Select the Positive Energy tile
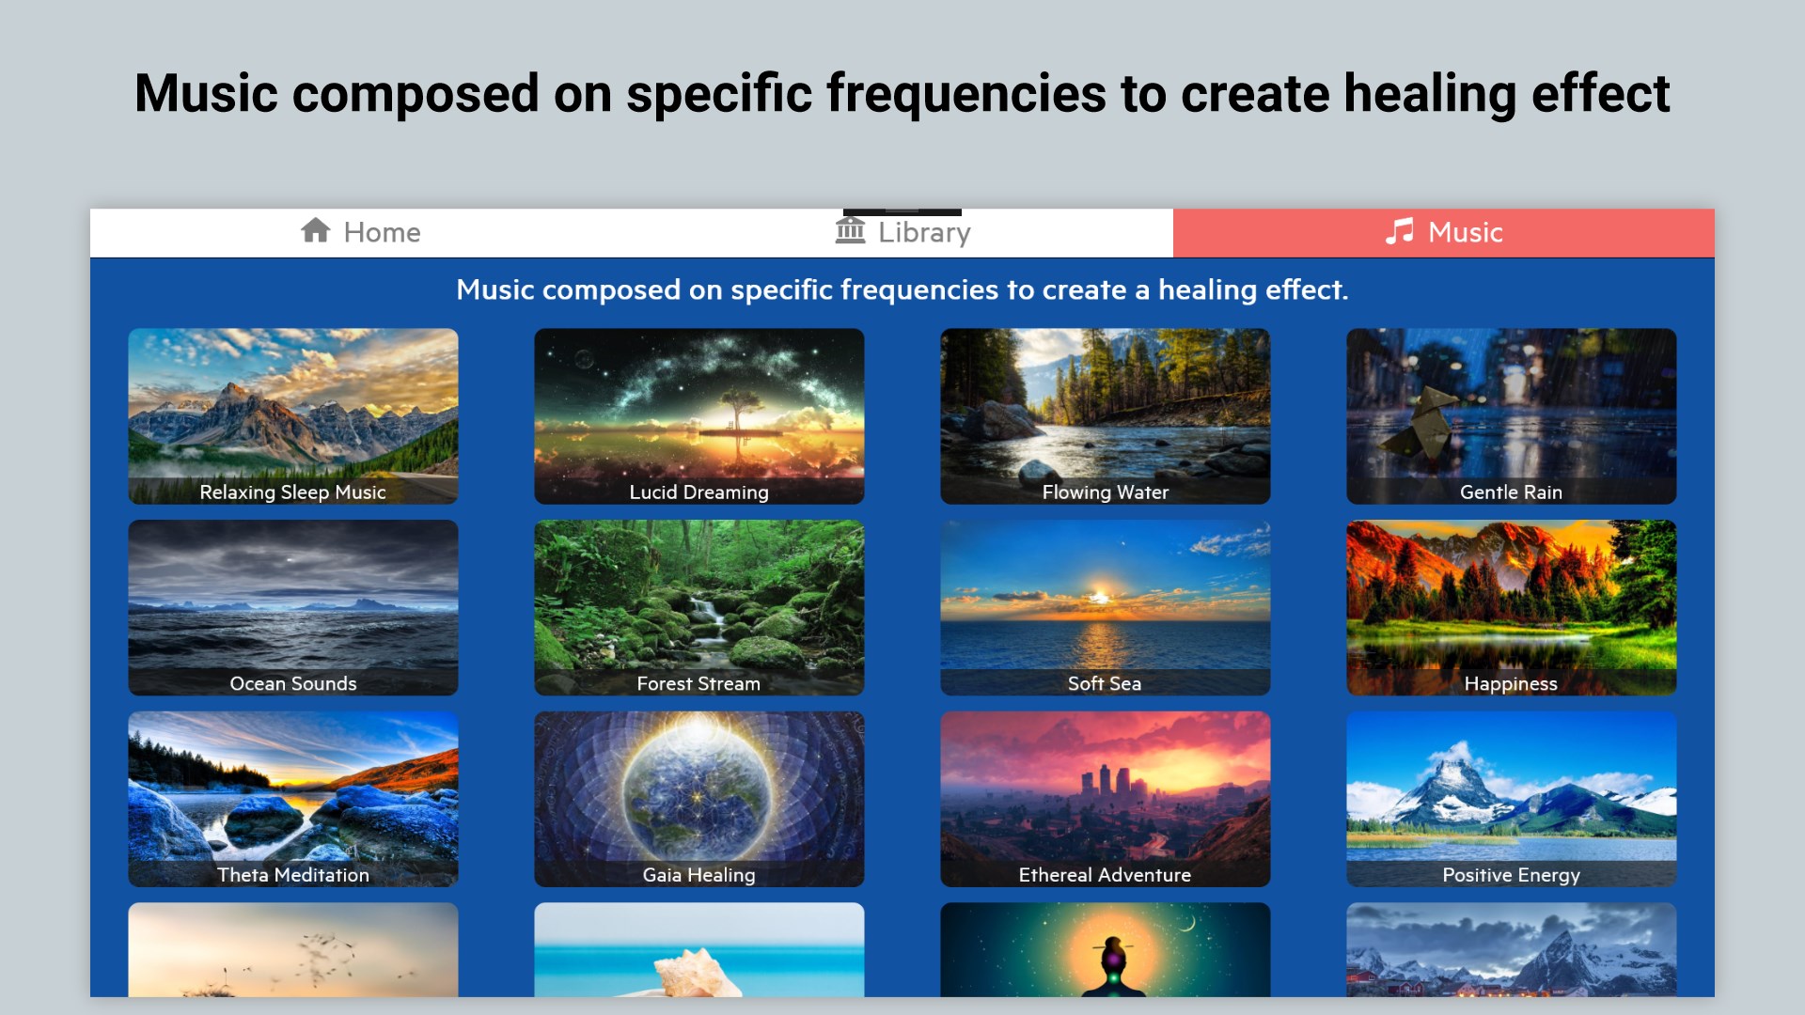This screenshot has height=1015, width=1805. [x=1511, y=799]
